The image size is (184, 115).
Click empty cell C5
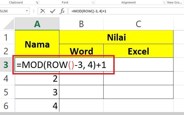[x=138, y=92]
